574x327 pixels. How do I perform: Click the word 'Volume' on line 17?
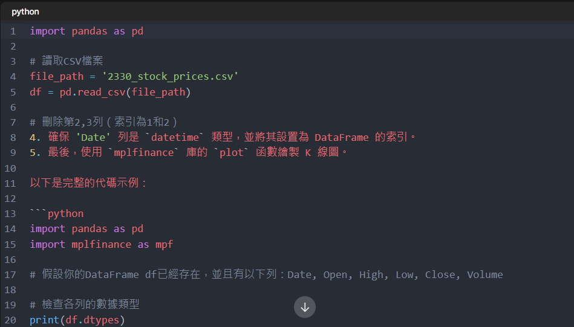tap(484, 274)
